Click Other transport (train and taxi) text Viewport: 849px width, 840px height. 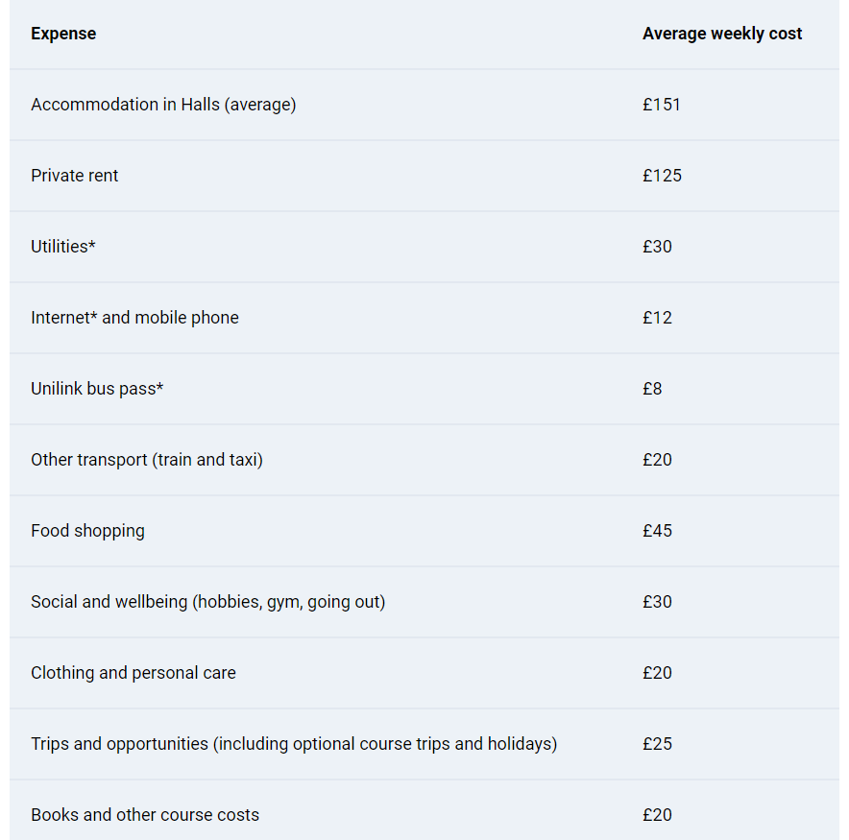tap(147, 460)
